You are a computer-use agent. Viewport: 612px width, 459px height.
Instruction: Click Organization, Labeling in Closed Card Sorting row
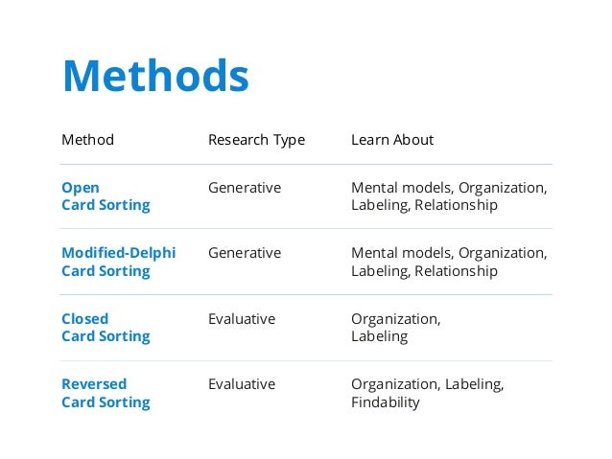(396, 328)
